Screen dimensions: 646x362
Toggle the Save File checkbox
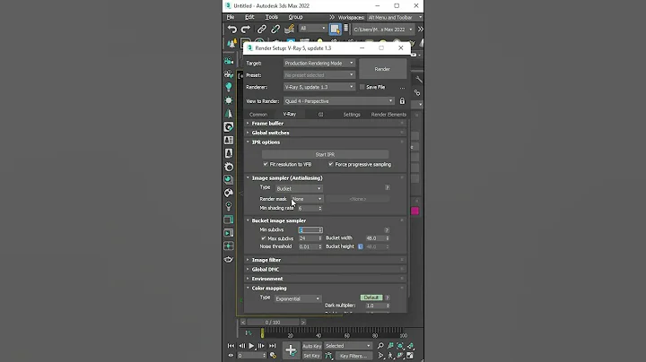[x=362, y=87]
